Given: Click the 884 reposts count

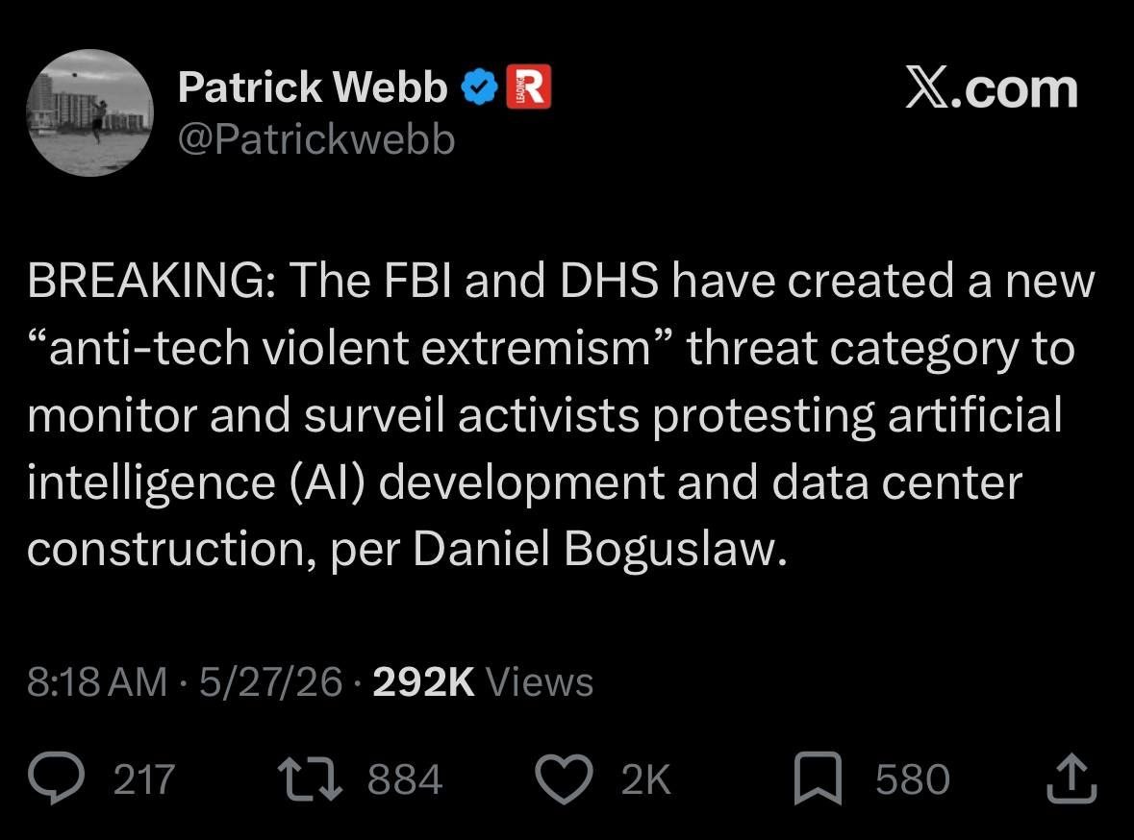Looking at the screenshot, I should (405, 779).
